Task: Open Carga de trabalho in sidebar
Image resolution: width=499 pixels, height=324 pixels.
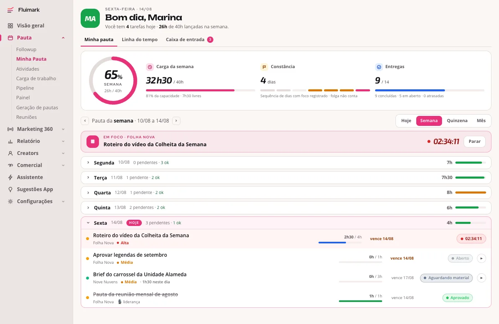Action: click(36, 79)
